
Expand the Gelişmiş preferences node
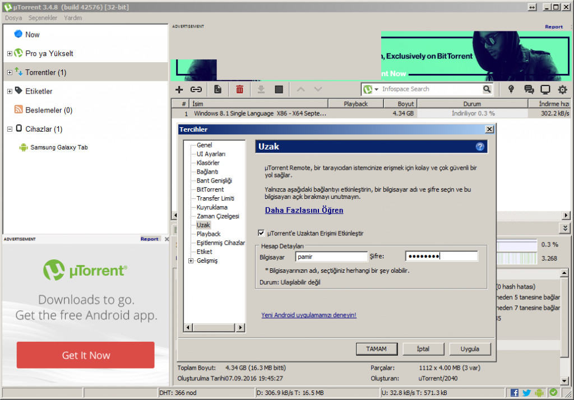coord(191,261)
